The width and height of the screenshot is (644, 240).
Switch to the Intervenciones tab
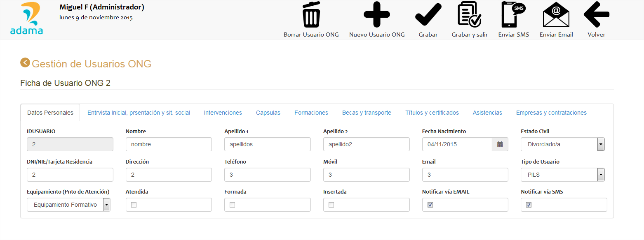[x=223, y=113]
